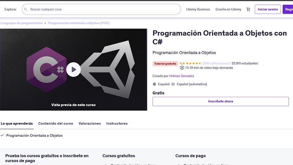Click the search magnifier icon
The height and width of the screenshot is (165, 293).
point(26,9)
